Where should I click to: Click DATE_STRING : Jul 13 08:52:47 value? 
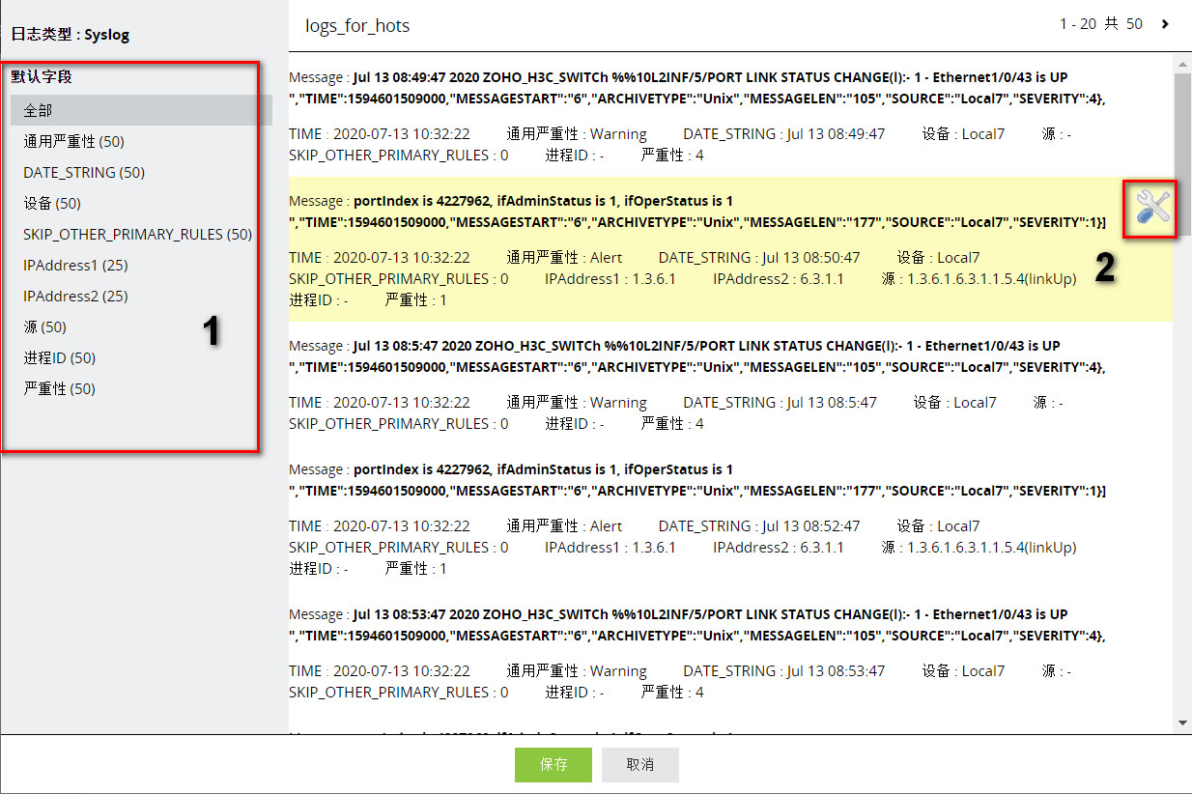759,525
